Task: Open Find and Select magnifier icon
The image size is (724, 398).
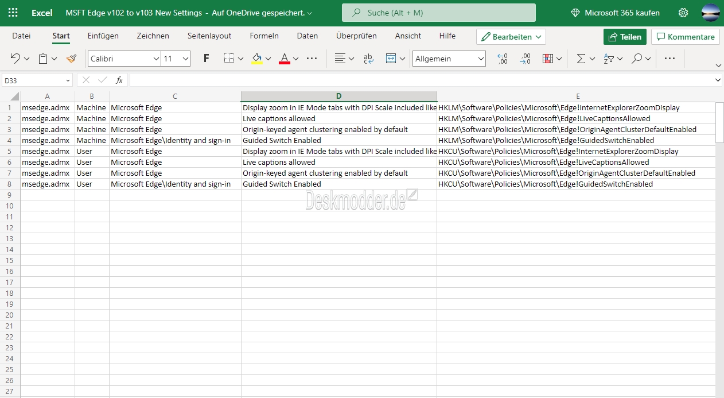Action: tap(637, 59)
